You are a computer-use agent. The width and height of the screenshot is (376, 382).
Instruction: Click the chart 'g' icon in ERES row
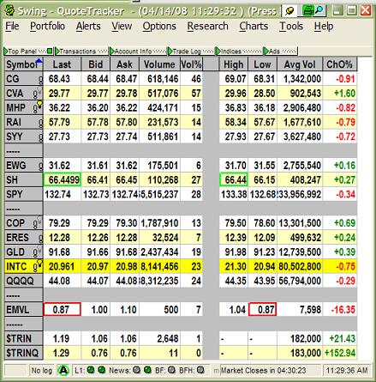click(41, 238)
